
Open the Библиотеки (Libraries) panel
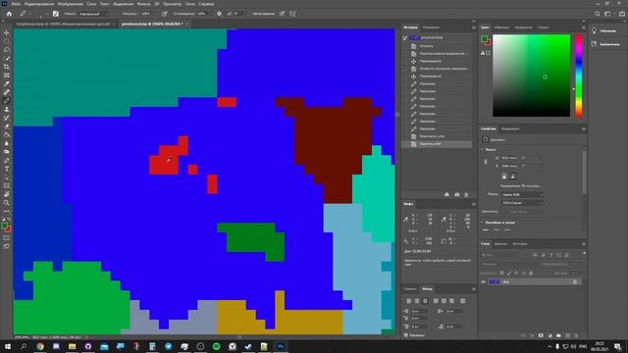605,44
